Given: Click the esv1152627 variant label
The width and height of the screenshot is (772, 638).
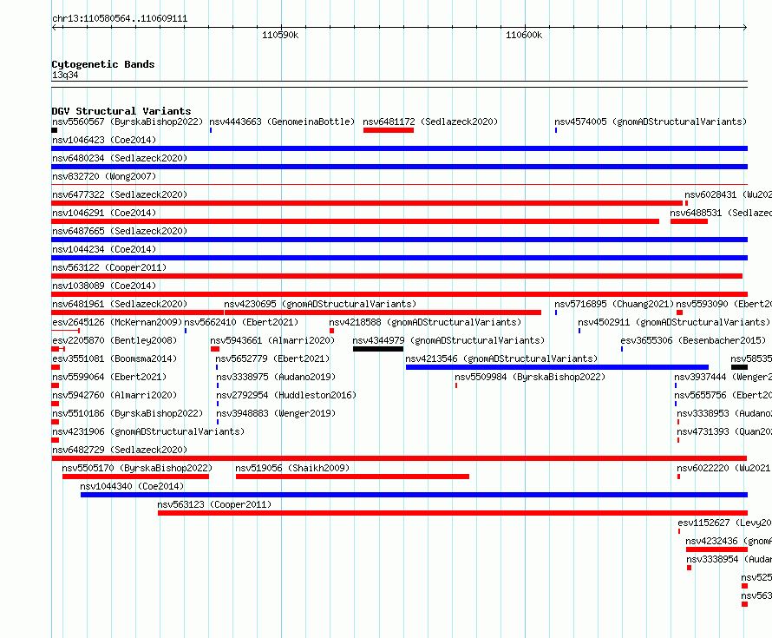Looking at the screenshot, I should click(x=724, y=523).
